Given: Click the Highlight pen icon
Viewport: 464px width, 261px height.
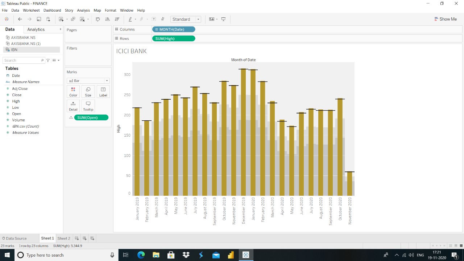Looking at the screenshot, I should pyautogui.click(x=130, y=19).
